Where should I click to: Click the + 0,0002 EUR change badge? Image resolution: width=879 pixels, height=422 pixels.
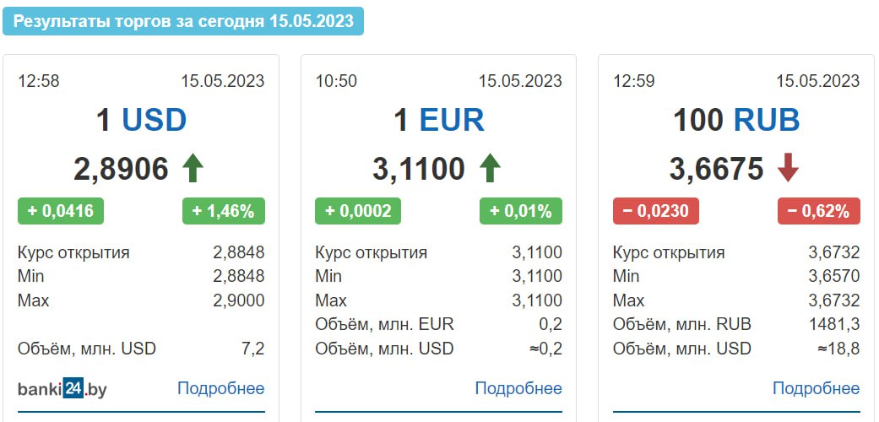[358, 211]
